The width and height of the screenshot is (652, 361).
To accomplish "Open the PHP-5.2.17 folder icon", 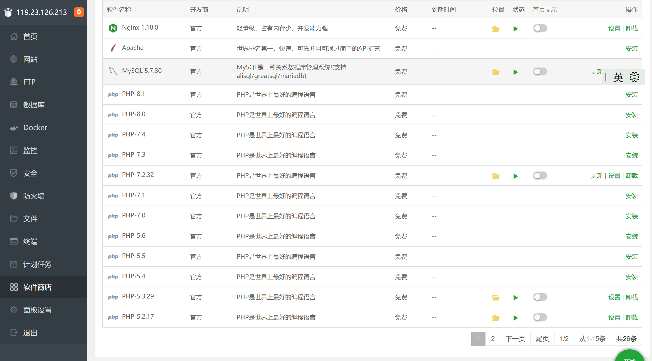I will (x=496, y=318).
